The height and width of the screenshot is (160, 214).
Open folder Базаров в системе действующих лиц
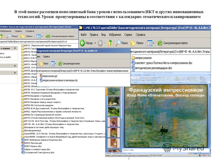(x=43, y=127)
